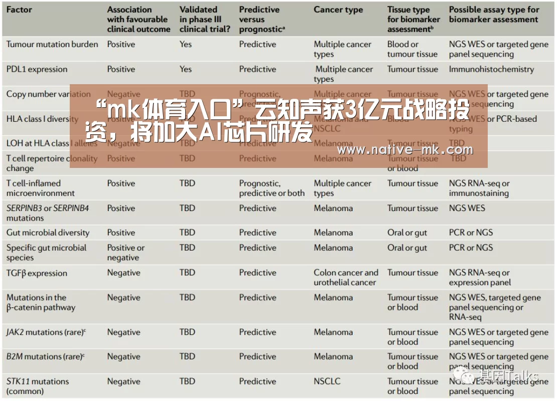Select 'NGS WES' in SERPINB3 row
Screen dimensions: 557x401
(x=467, y=209)
